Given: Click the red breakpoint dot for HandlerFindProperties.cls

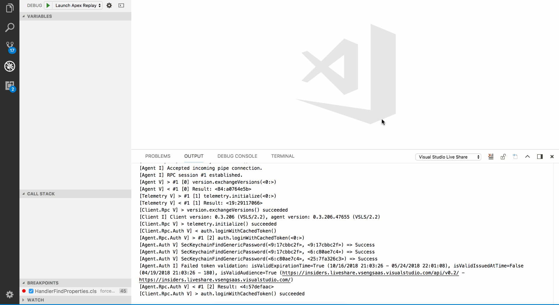Looking at the screenshot, I should click(24, 291).
